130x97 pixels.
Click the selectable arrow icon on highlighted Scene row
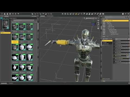105,21
